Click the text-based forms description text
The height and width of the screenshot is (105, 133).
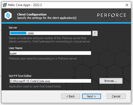tap(35, 86)
